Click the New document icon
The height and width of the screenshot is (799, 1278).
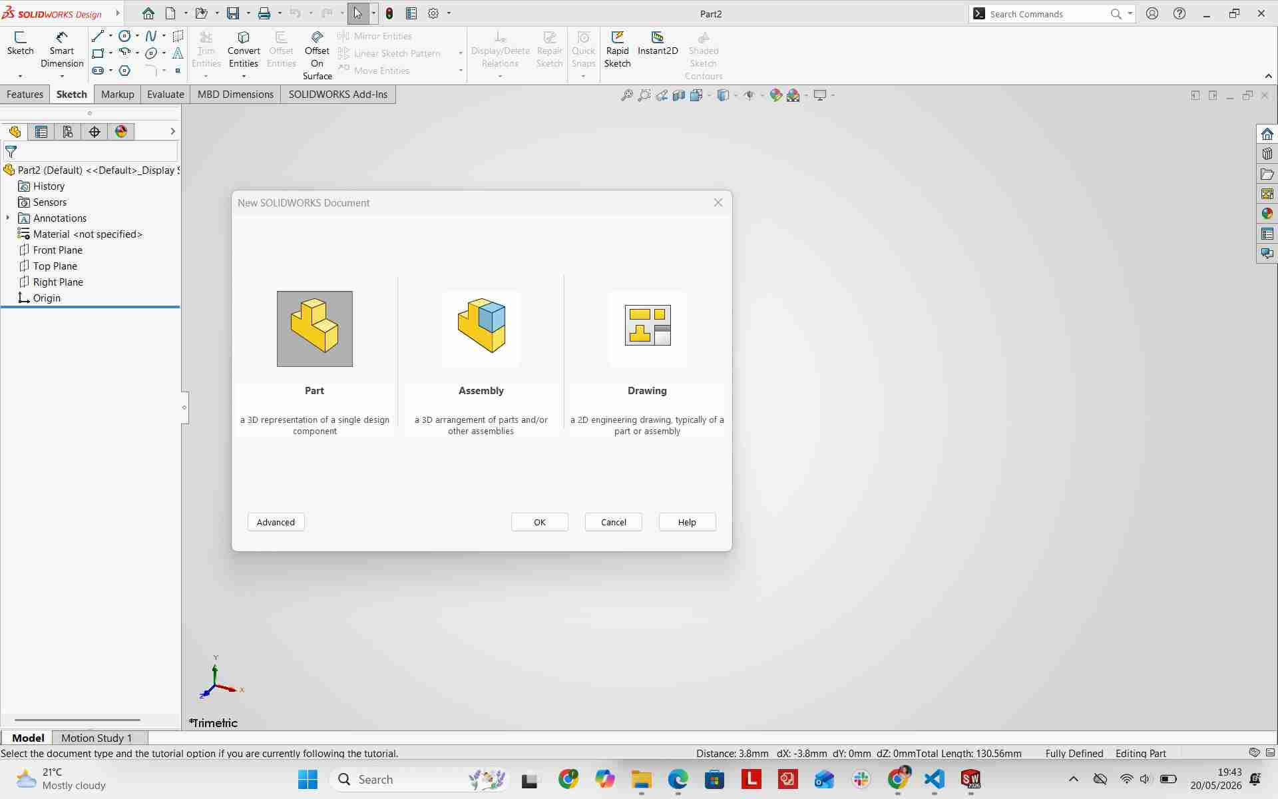[x=170, y=13]
